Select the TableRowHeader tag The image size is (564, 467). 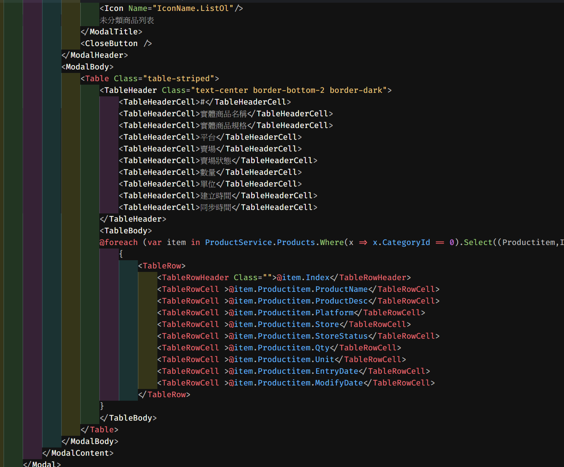tap(195, 277)
